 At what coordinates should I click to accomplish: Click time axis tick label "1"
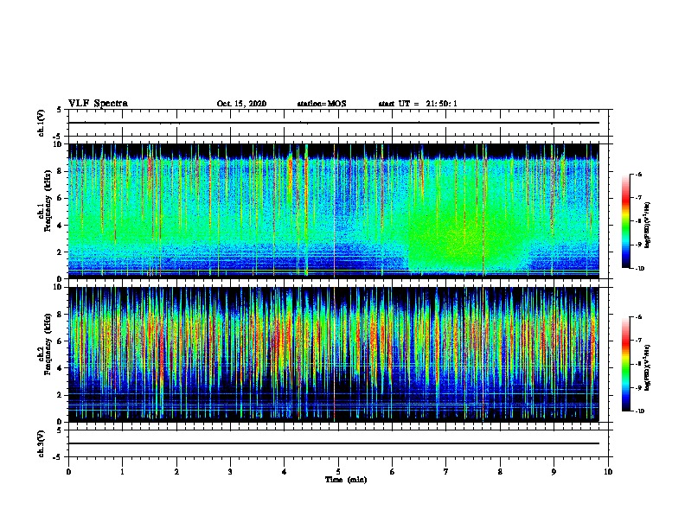(122, 472)
